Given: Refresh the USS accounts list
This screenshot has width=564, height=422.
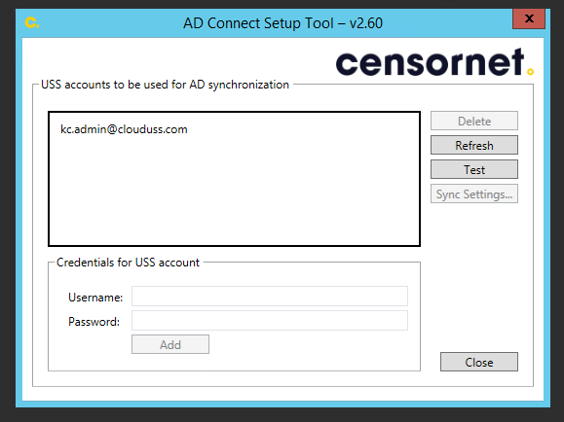Looking at the screenshot, I should click(474, 145).
